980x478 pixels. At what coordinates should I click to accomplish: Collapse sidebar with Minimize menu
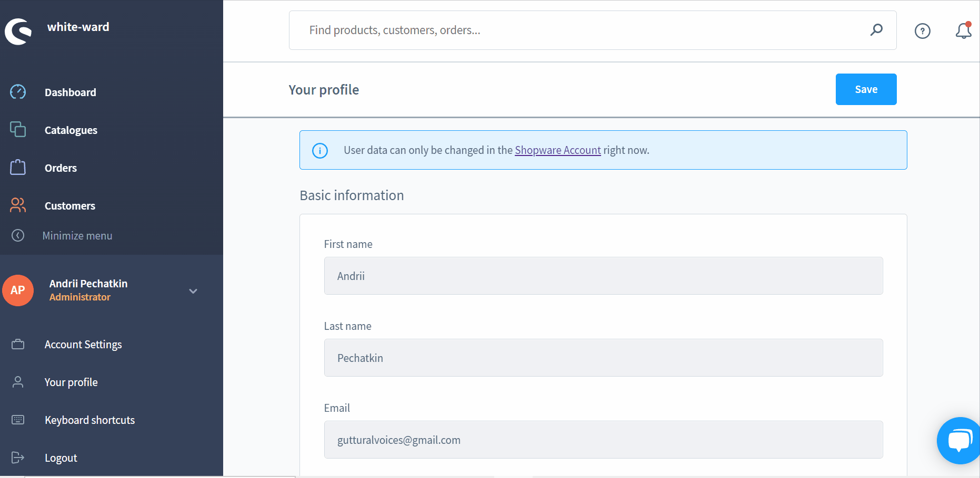coord(77,236)
